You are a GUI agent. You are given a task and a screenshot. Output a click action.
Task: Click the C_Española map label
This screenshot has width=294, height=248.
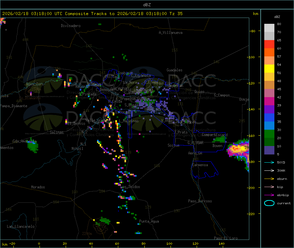click(x=141, y=76)
